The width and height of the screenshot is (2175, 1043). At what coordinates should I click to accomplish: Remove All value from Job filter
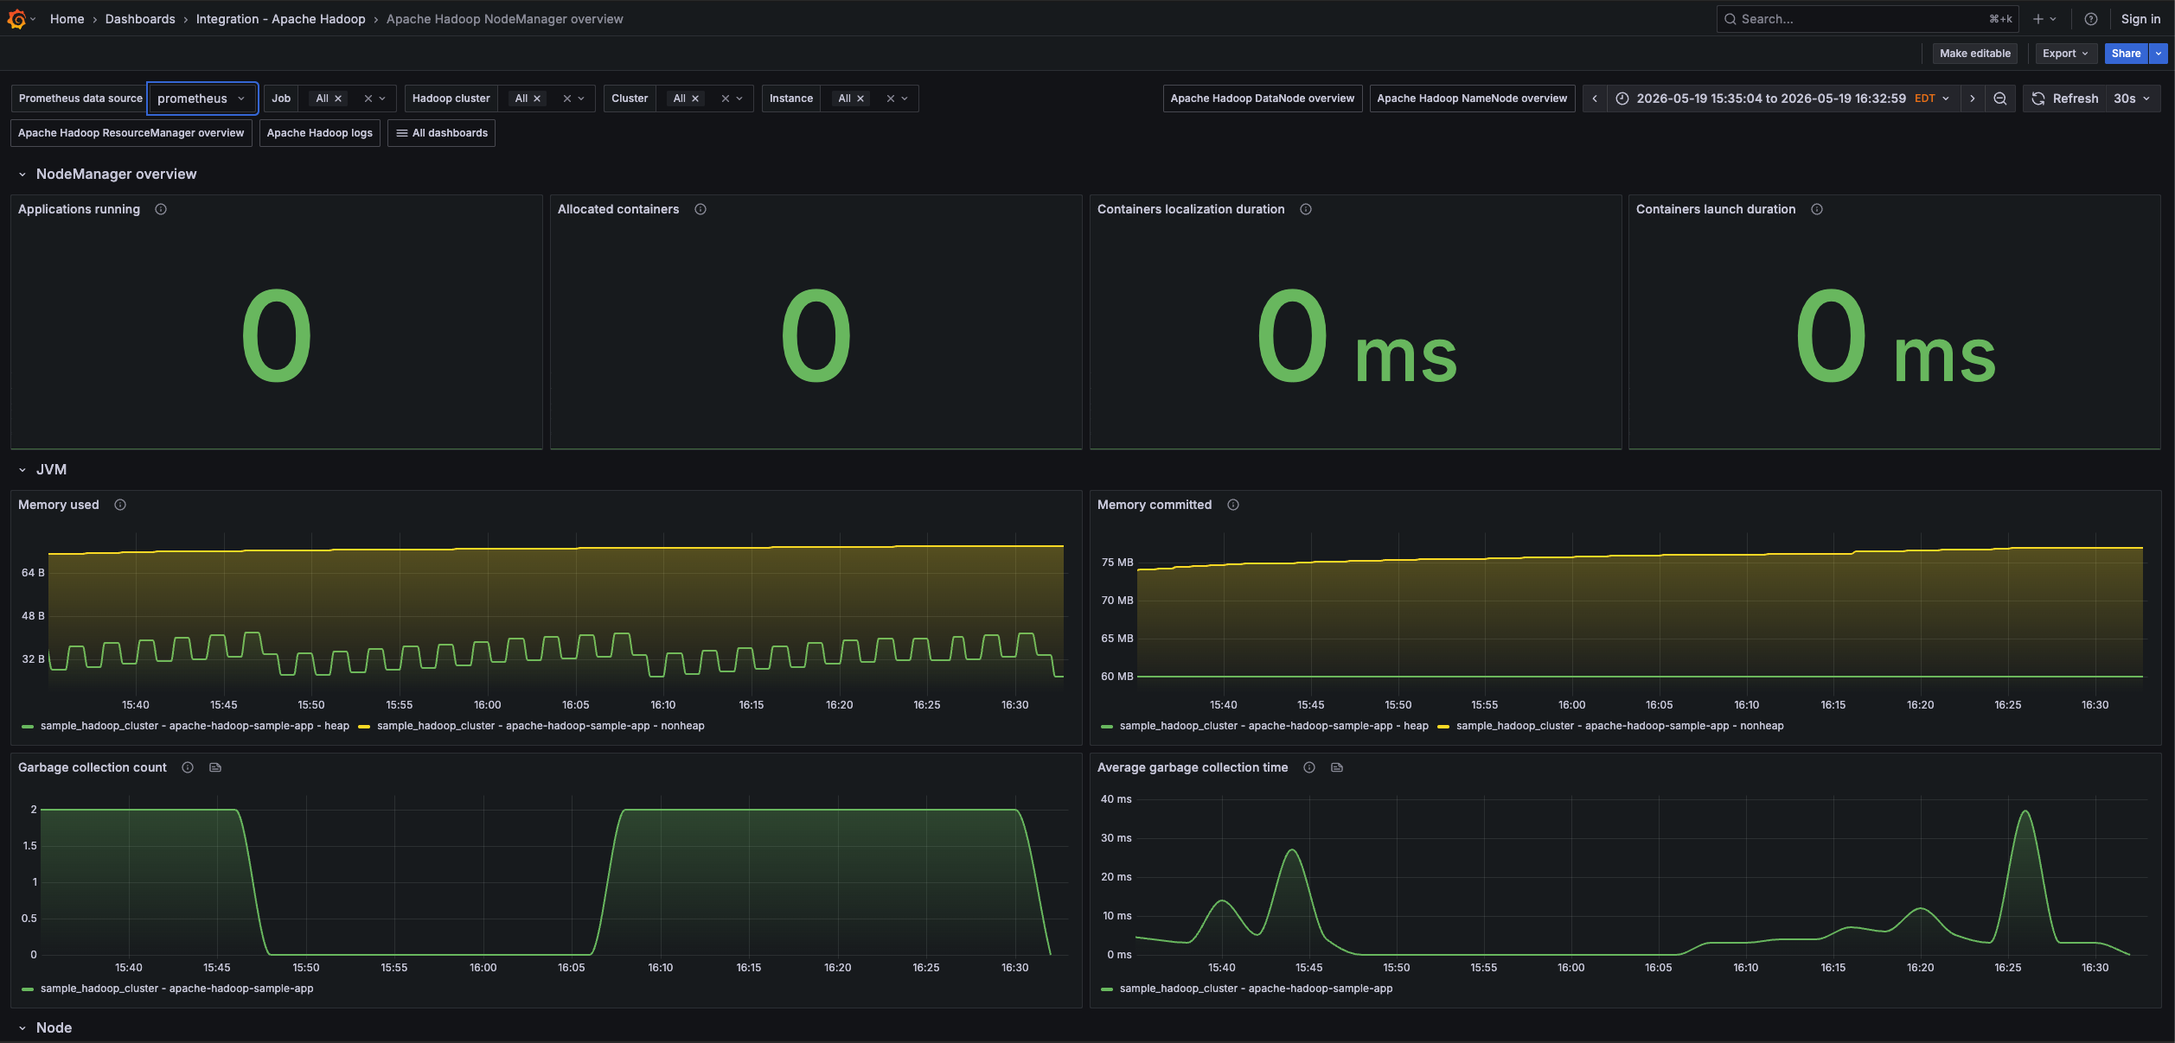338,99
